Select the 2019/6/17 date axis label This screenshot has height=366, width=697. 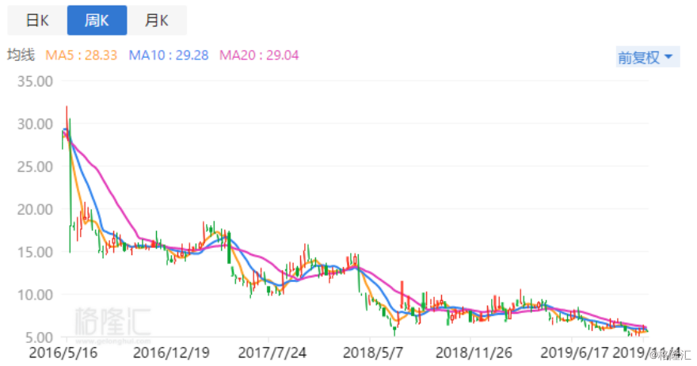574,353
